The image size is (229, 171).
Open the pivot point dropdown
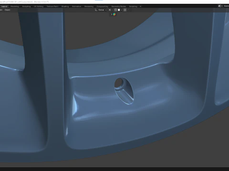pos(111,10)
